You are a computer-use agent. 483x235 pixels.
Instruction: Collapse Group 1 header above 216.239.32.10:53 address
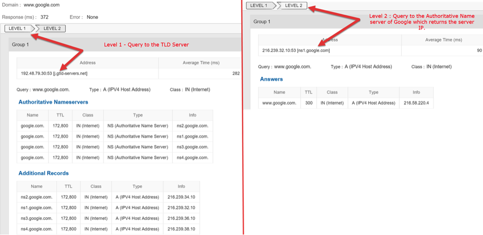tap(367, 22)
